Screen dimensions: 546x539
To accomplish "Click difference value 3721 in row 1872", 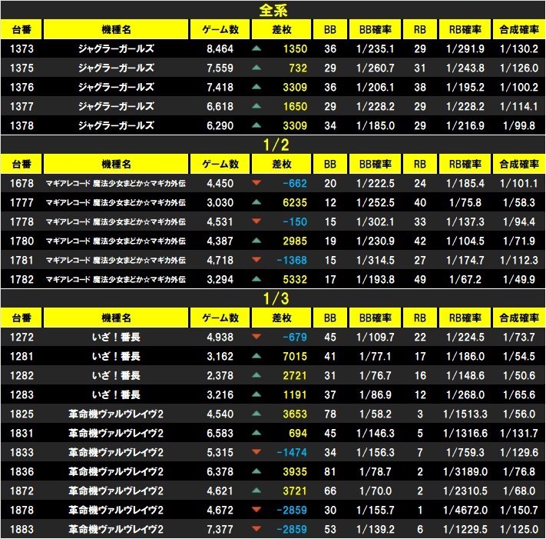I will point(295,491).
